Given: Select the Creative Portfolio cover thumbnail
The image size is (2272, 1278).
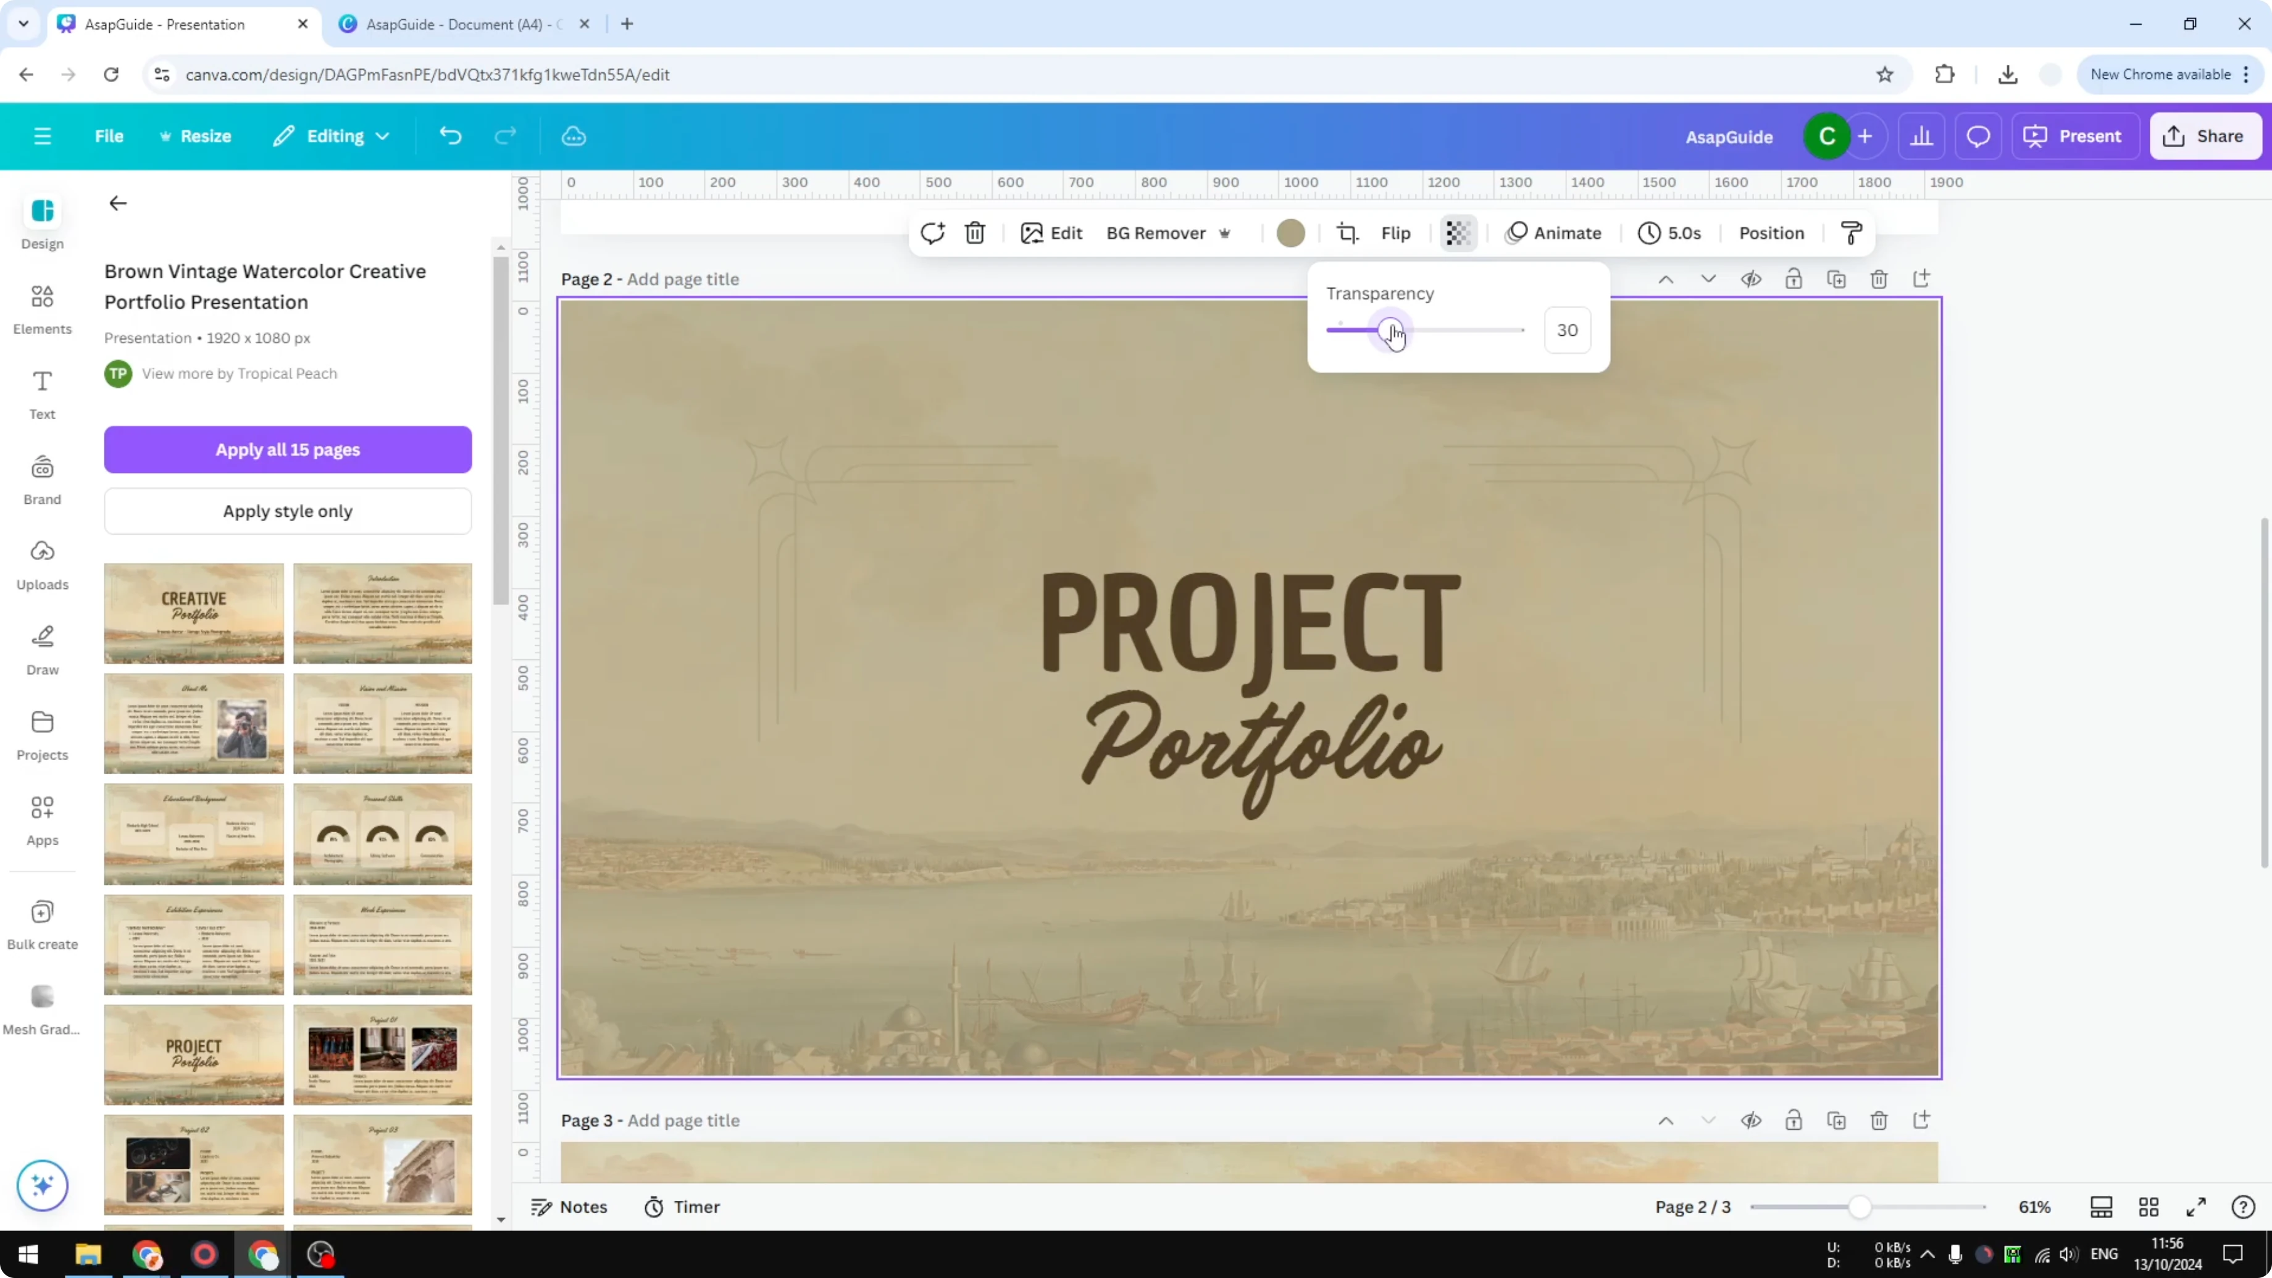Looking at the screenshot, I should [193, 612].
